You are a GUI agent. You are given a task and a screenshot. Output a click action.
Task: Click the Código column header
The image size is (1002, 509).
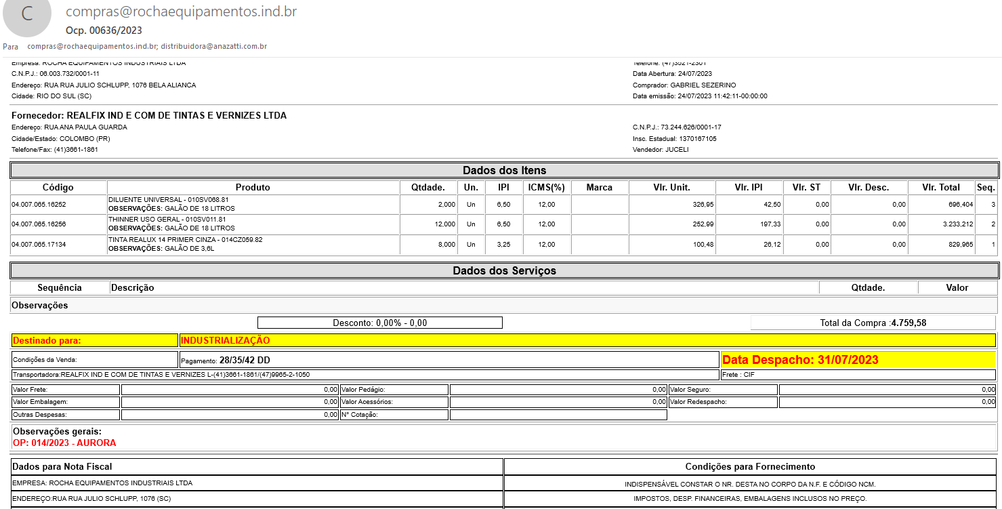coord(58,187)
